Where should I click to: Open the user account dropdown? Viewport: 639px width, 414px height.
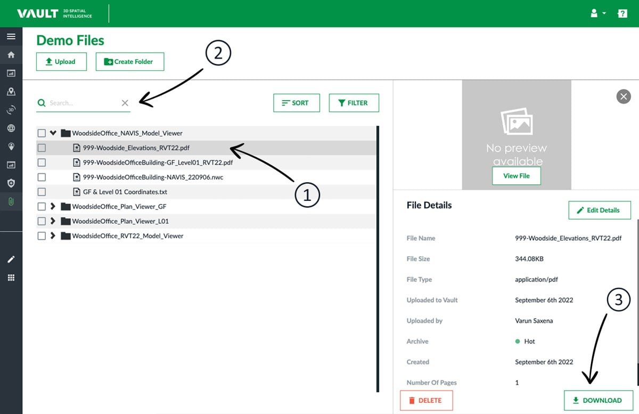pos(598,14)
